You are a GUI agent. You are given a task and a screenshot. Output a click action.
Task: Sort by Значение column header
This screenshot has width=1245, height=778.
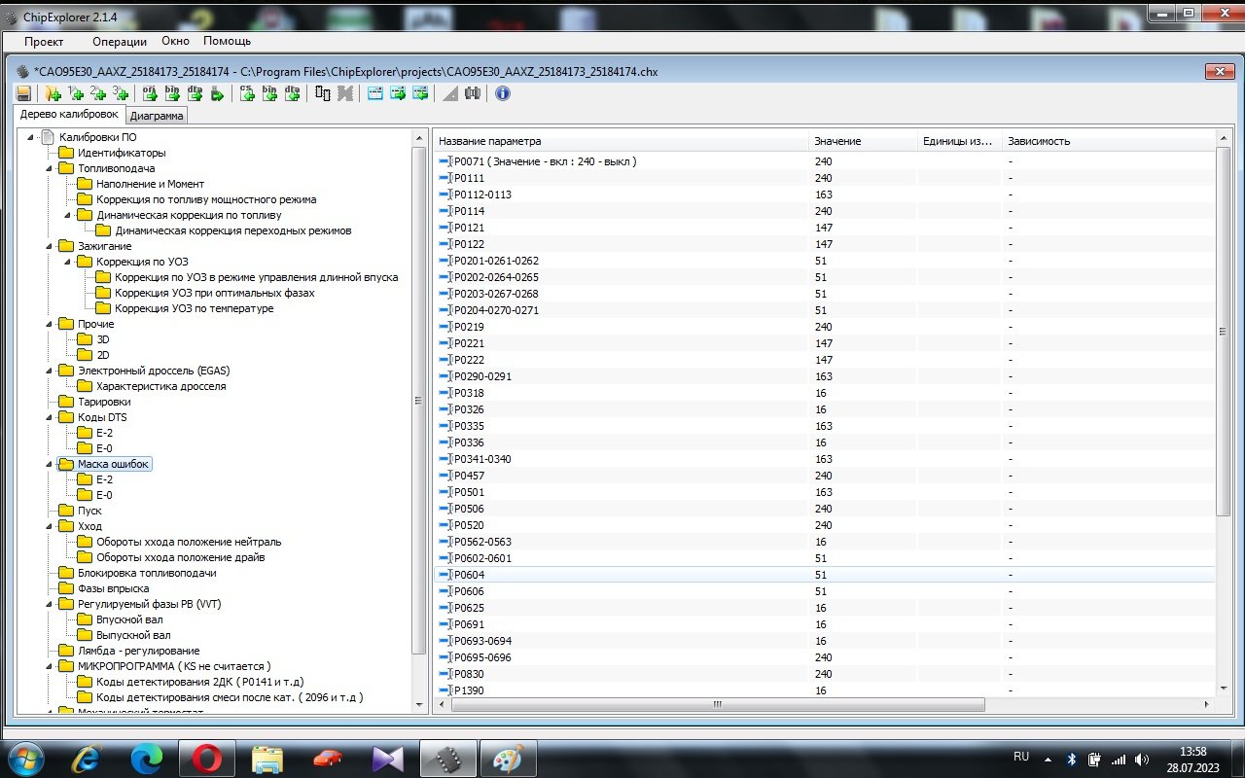tap(837, 141)
